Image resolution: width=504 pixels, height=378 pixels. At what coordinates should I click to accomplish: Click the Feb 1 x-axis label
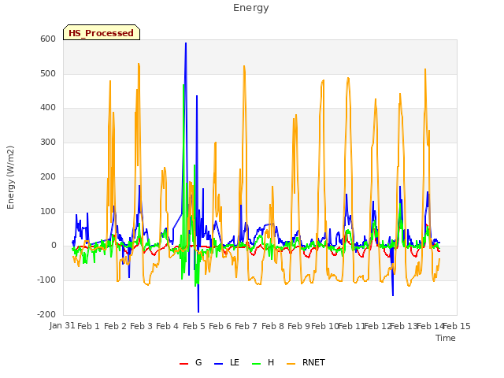[x=89, y=326]
